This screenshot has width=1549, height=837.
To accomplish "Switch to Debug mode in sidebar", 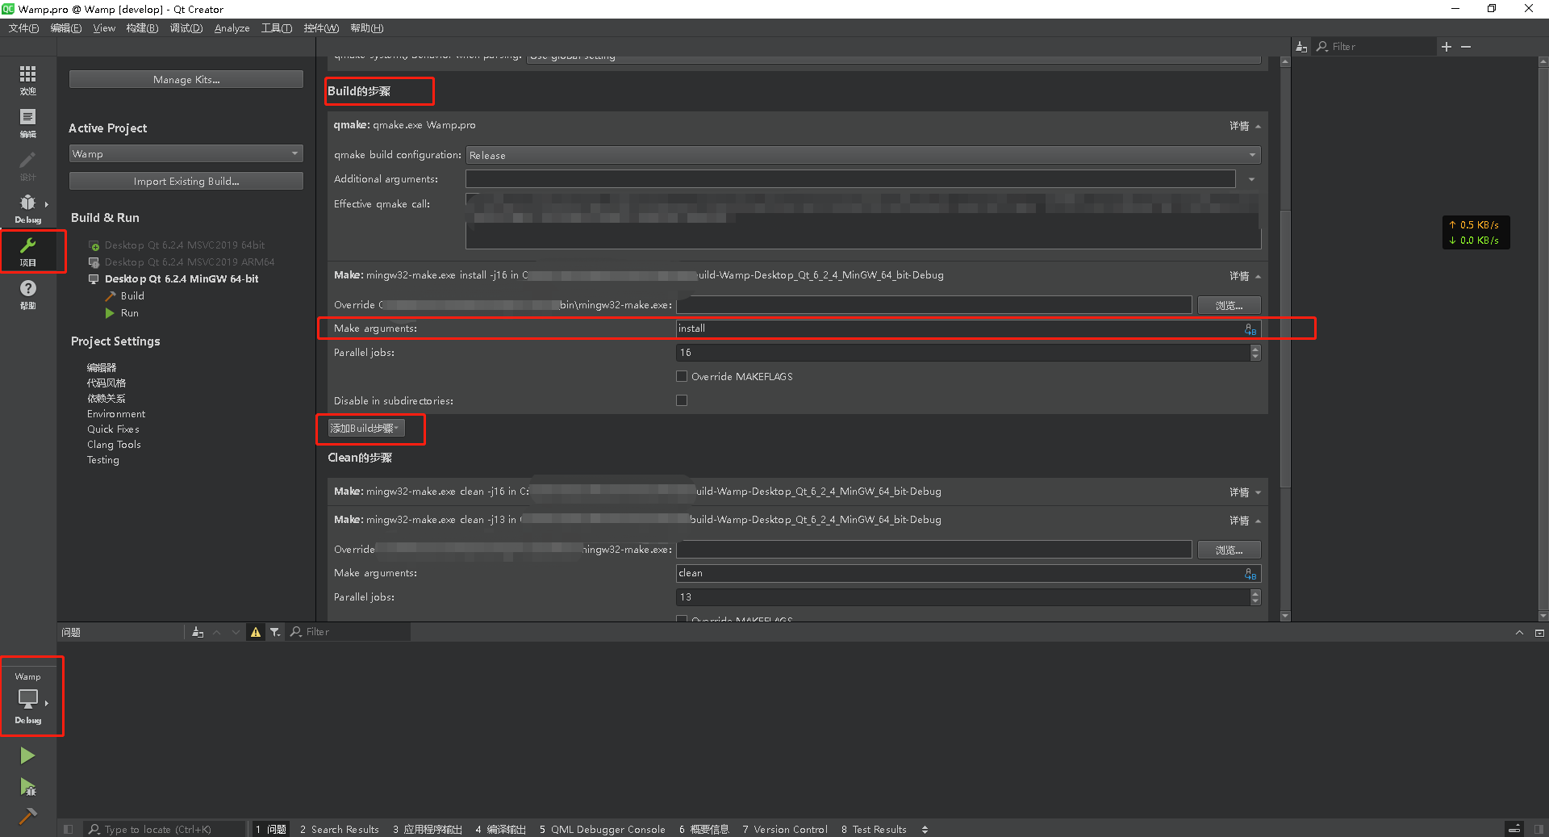I will point(28,208).
